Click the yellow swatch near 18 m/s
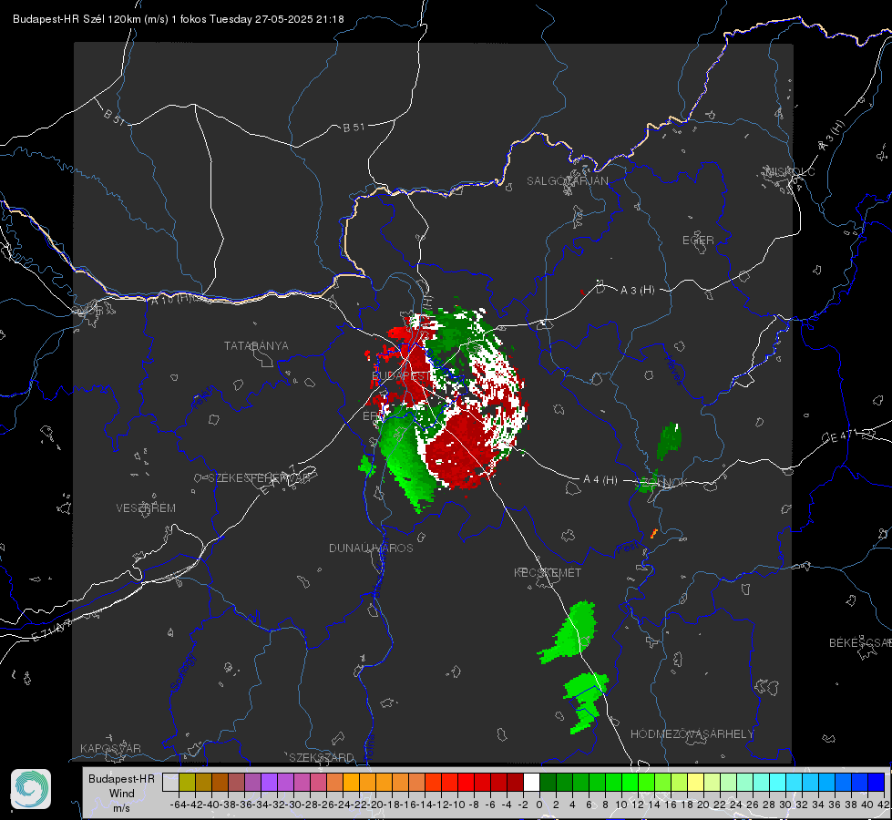Viewport: 892px width, 820px height. (x=696, y=782)
